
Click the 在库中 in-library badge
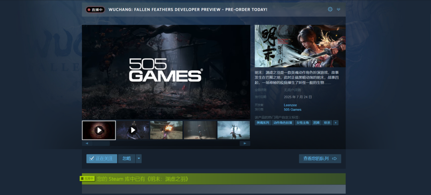(87, 179)
